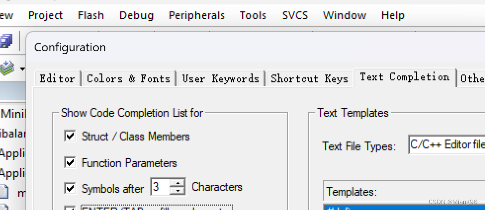Switch to the Shortcut Keys tab
The image size is (485, 210).
(x=309, y=79)
